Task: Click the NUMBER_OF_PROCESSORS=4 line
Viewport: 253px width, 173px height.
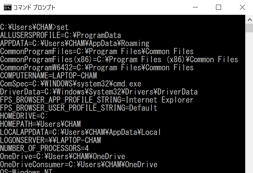Action: pyautogui.click(x=44, y=148)
